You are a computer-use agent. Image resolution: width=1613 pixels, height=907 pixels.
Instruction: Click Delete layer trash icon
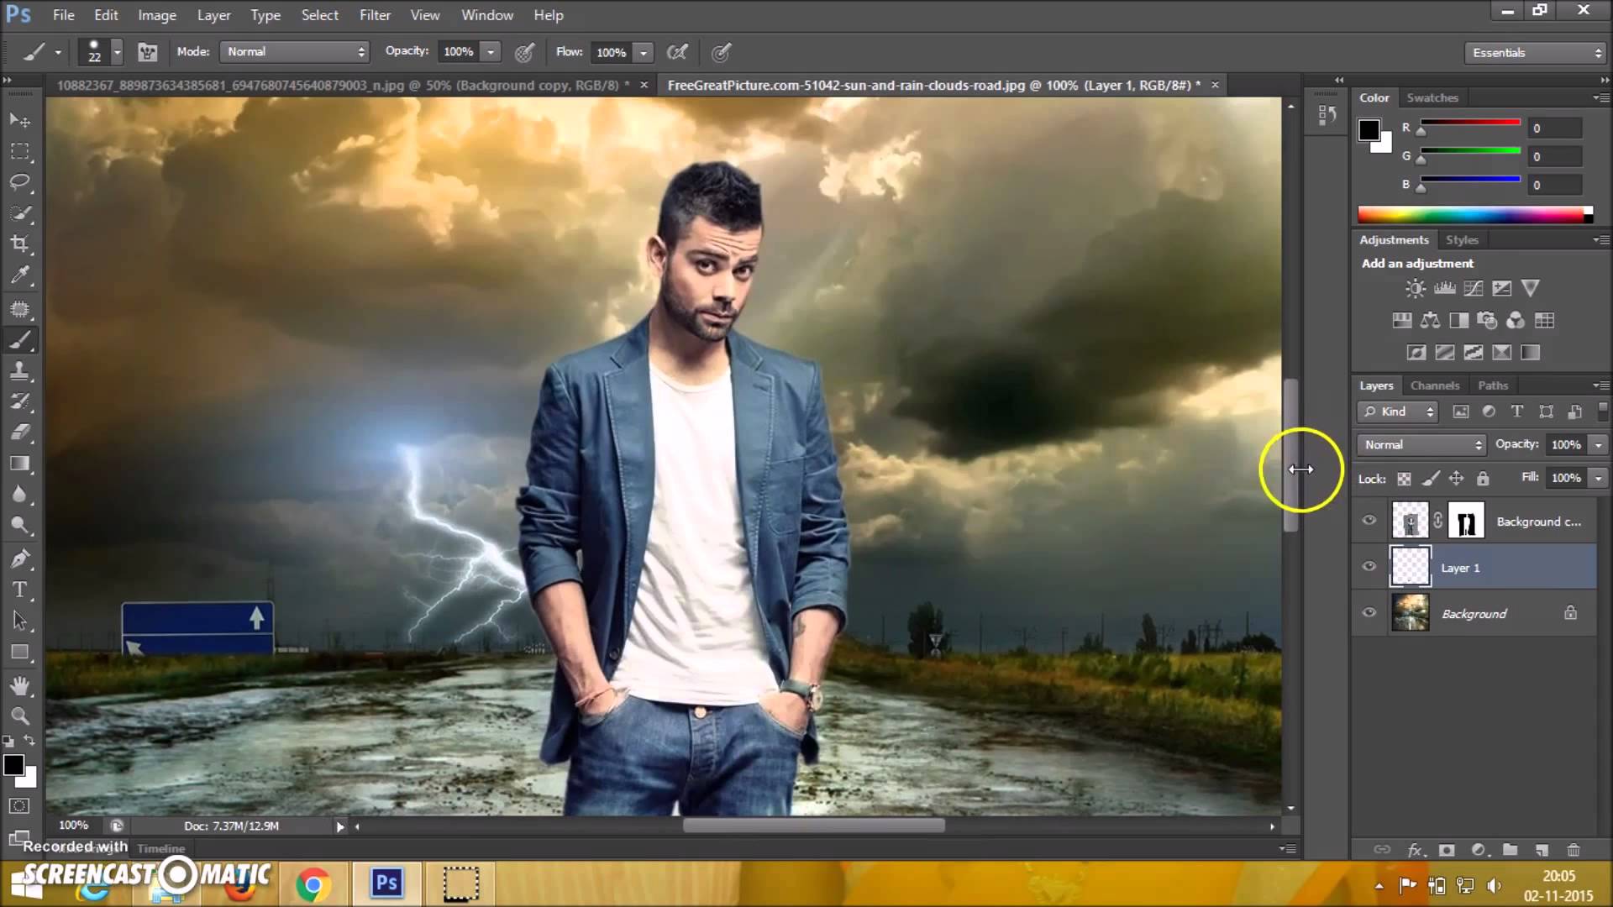pyautogui.click(x=1574, y=850)
